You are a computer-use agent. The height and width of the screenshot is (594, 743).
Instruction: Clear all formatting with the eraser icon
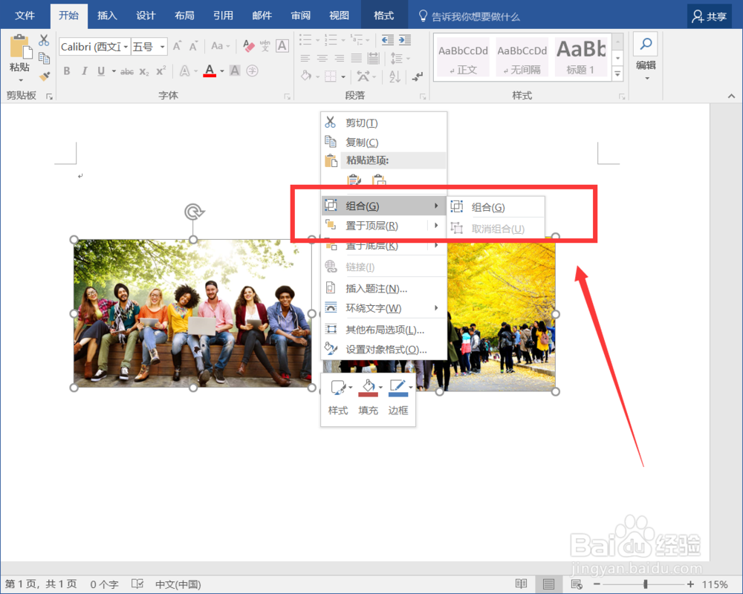tap(248, 46)
